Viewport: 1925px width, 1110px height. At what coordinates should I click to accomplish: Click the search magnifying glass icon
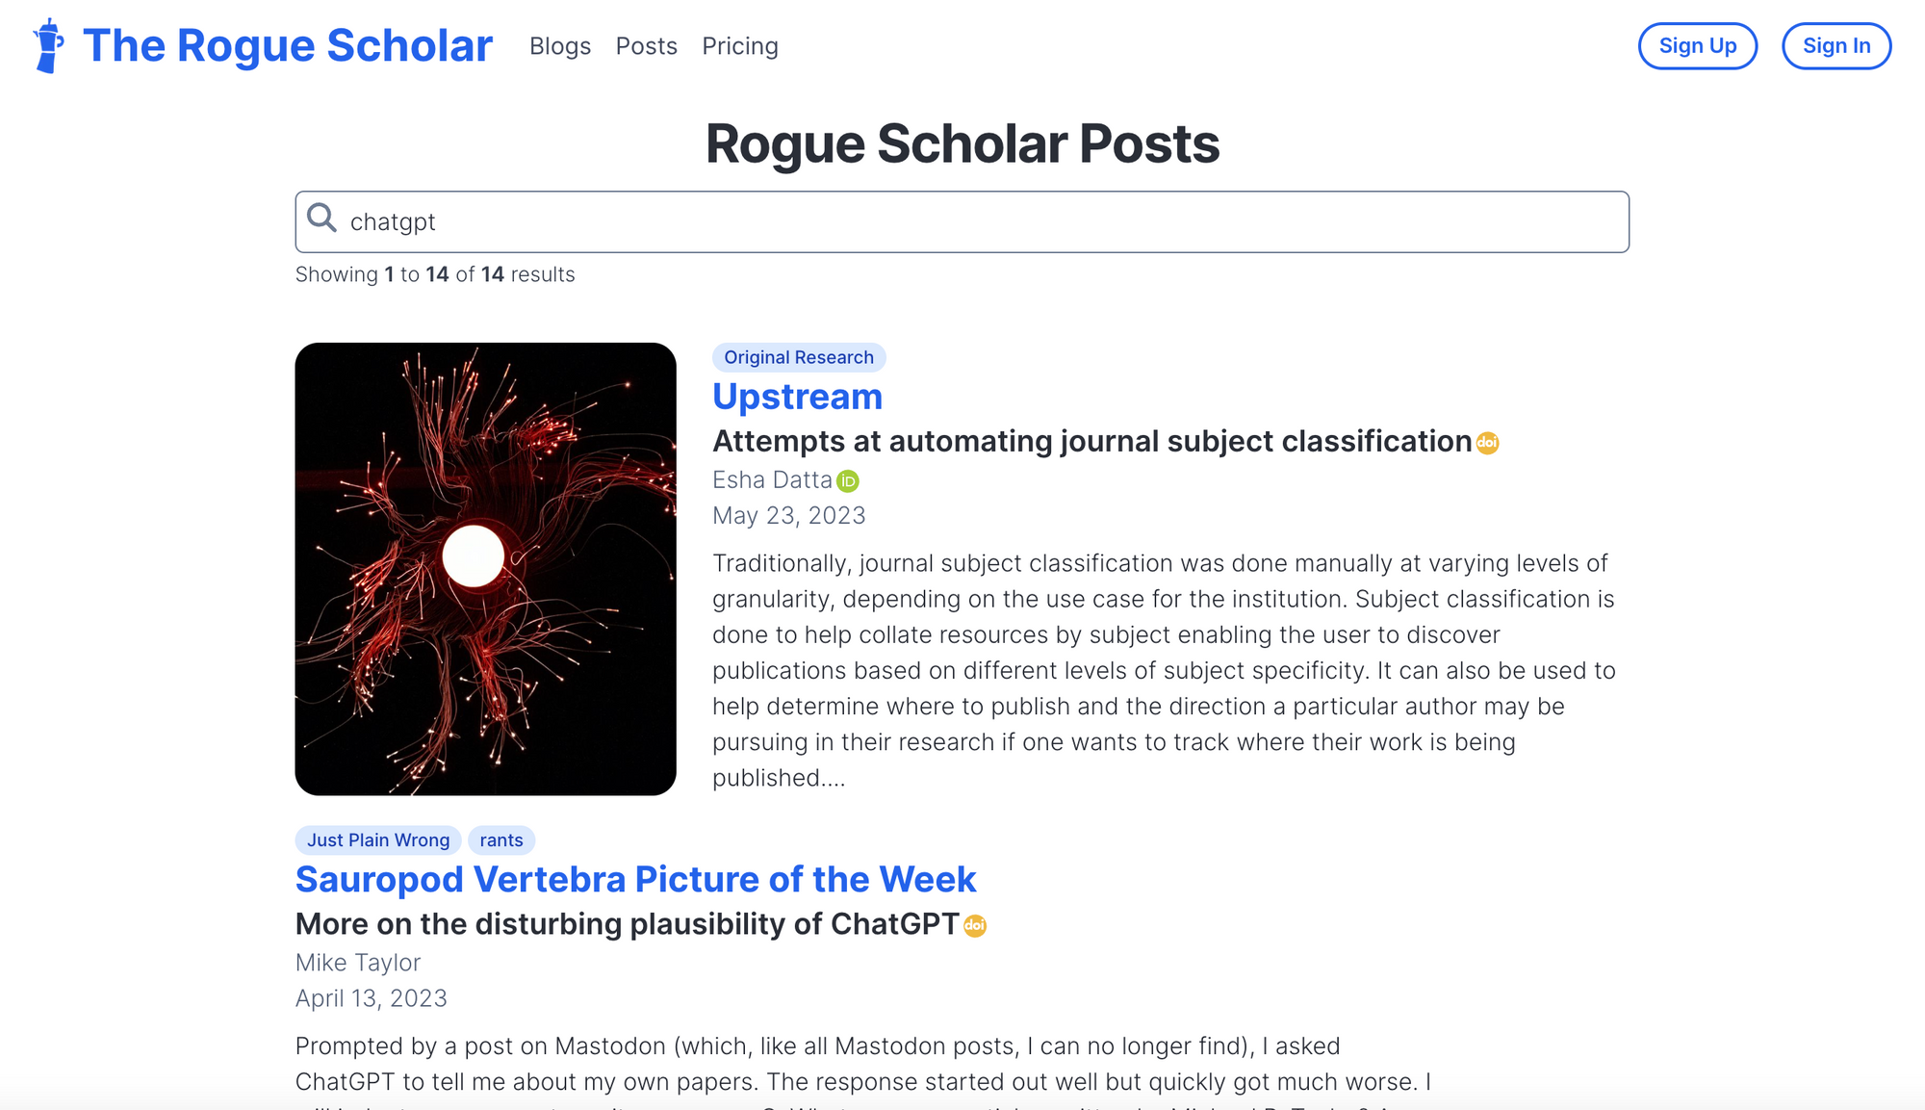tap(322, 219)
